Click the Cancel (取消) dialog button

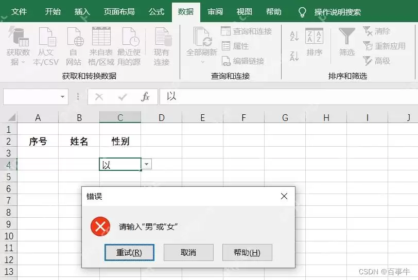[x=188, y=252]
